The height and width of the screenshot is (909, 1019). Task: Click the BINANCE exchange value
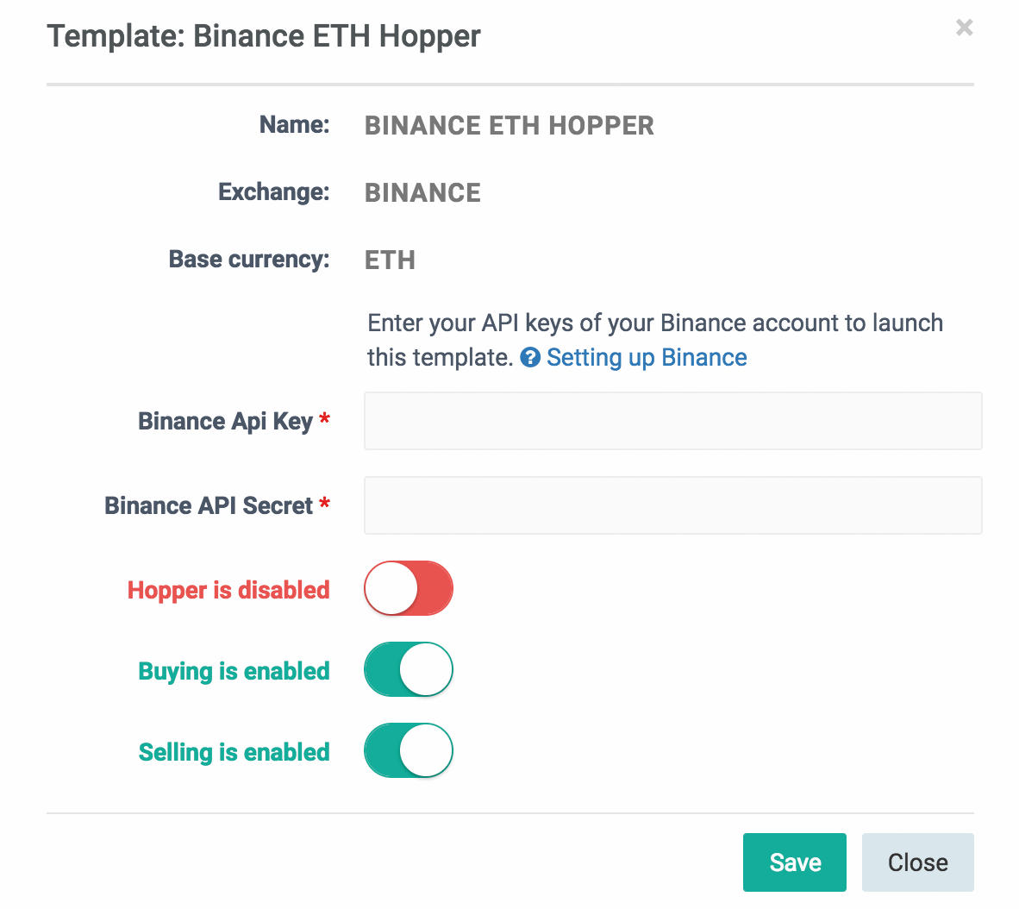(x=422, y=192)
